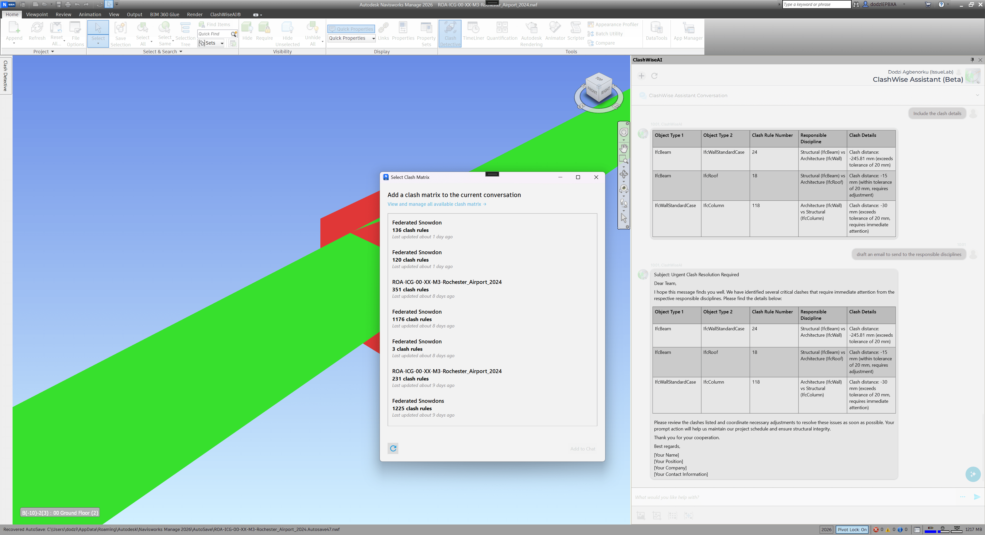The height and width of the screenshot is (535, 985).
Task: Click View and manage all clash matrix link
Action: click(437, 204)
